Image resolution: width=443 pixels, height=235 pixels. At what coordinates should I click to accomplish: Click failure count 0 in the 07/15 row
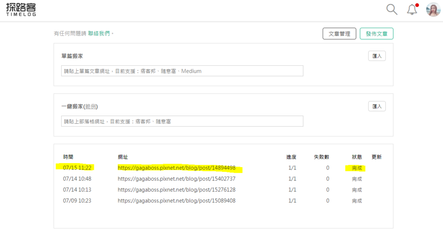tap(328, 167)
